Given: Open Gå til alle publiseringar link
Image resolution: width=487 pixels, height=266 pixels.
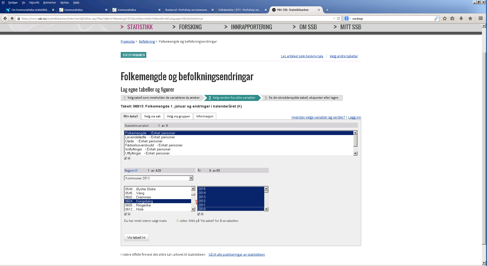Looking at the screenshot, I should 237,254.
